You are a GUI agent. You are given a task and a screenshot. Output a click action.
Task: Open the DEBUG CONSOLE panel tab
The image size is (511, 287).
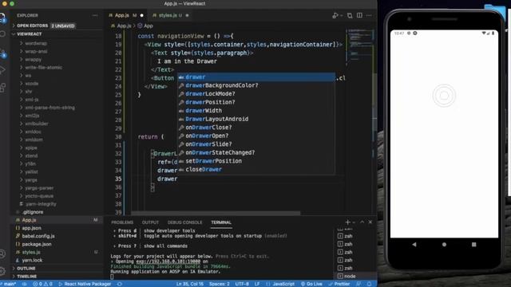pos(184,222)
